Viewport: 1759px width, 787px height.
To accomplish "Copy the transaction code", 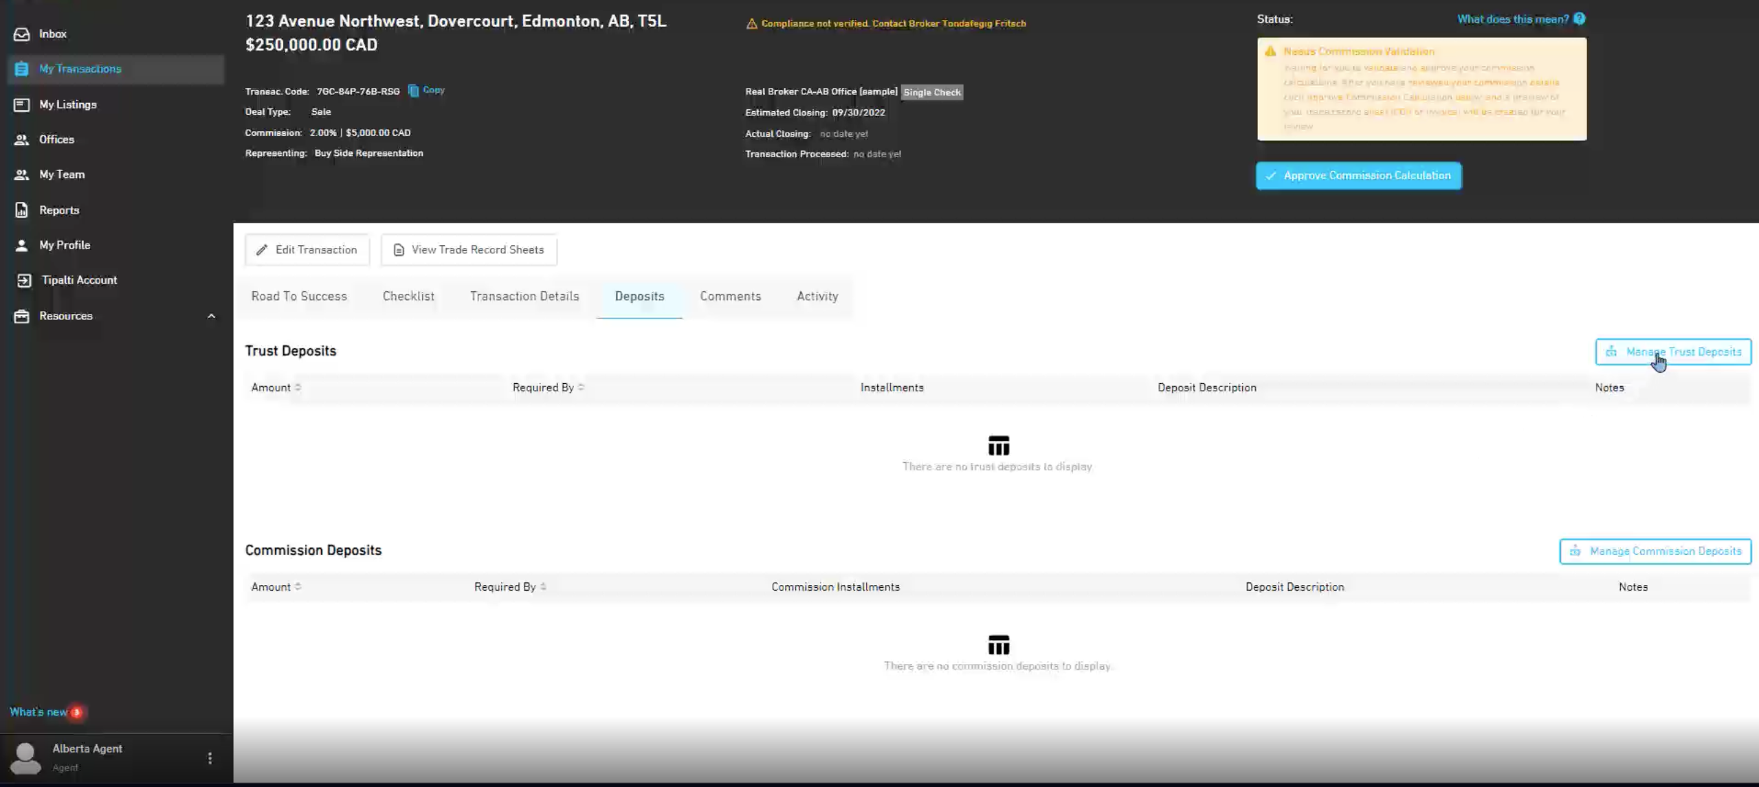I will point(427,90).
